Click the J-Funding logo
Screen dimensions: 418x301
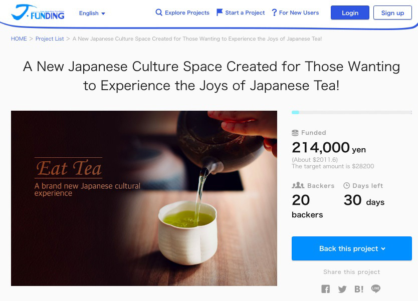click(x=38, y=12)
